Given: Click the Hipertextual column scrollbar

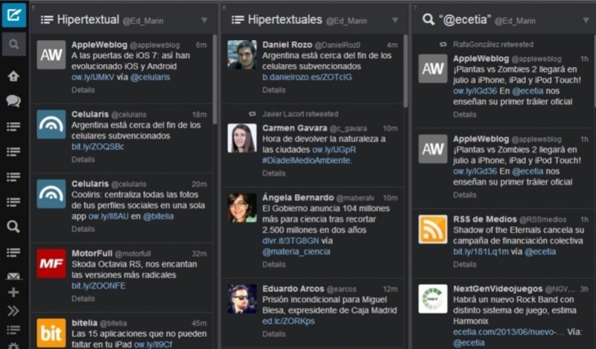Looking at the screenshot, I should [x=215, y=79].
